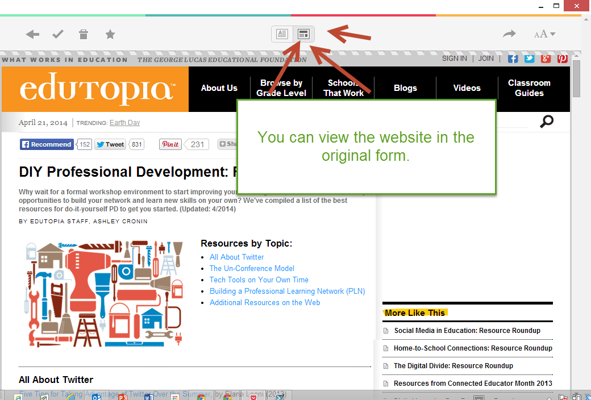Click the vertical scrollbar thumb
Image resolution: width=591 pixels, height=400 pixels.
(x=576, y=78)
